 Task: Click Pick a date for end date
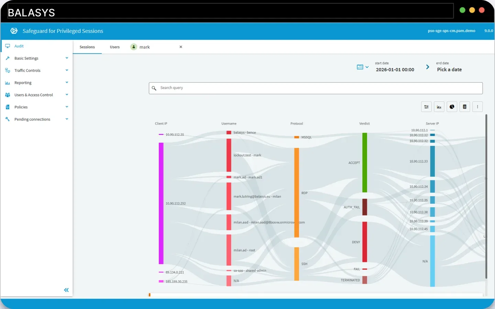pyautogui.click(x=449, y=70)
